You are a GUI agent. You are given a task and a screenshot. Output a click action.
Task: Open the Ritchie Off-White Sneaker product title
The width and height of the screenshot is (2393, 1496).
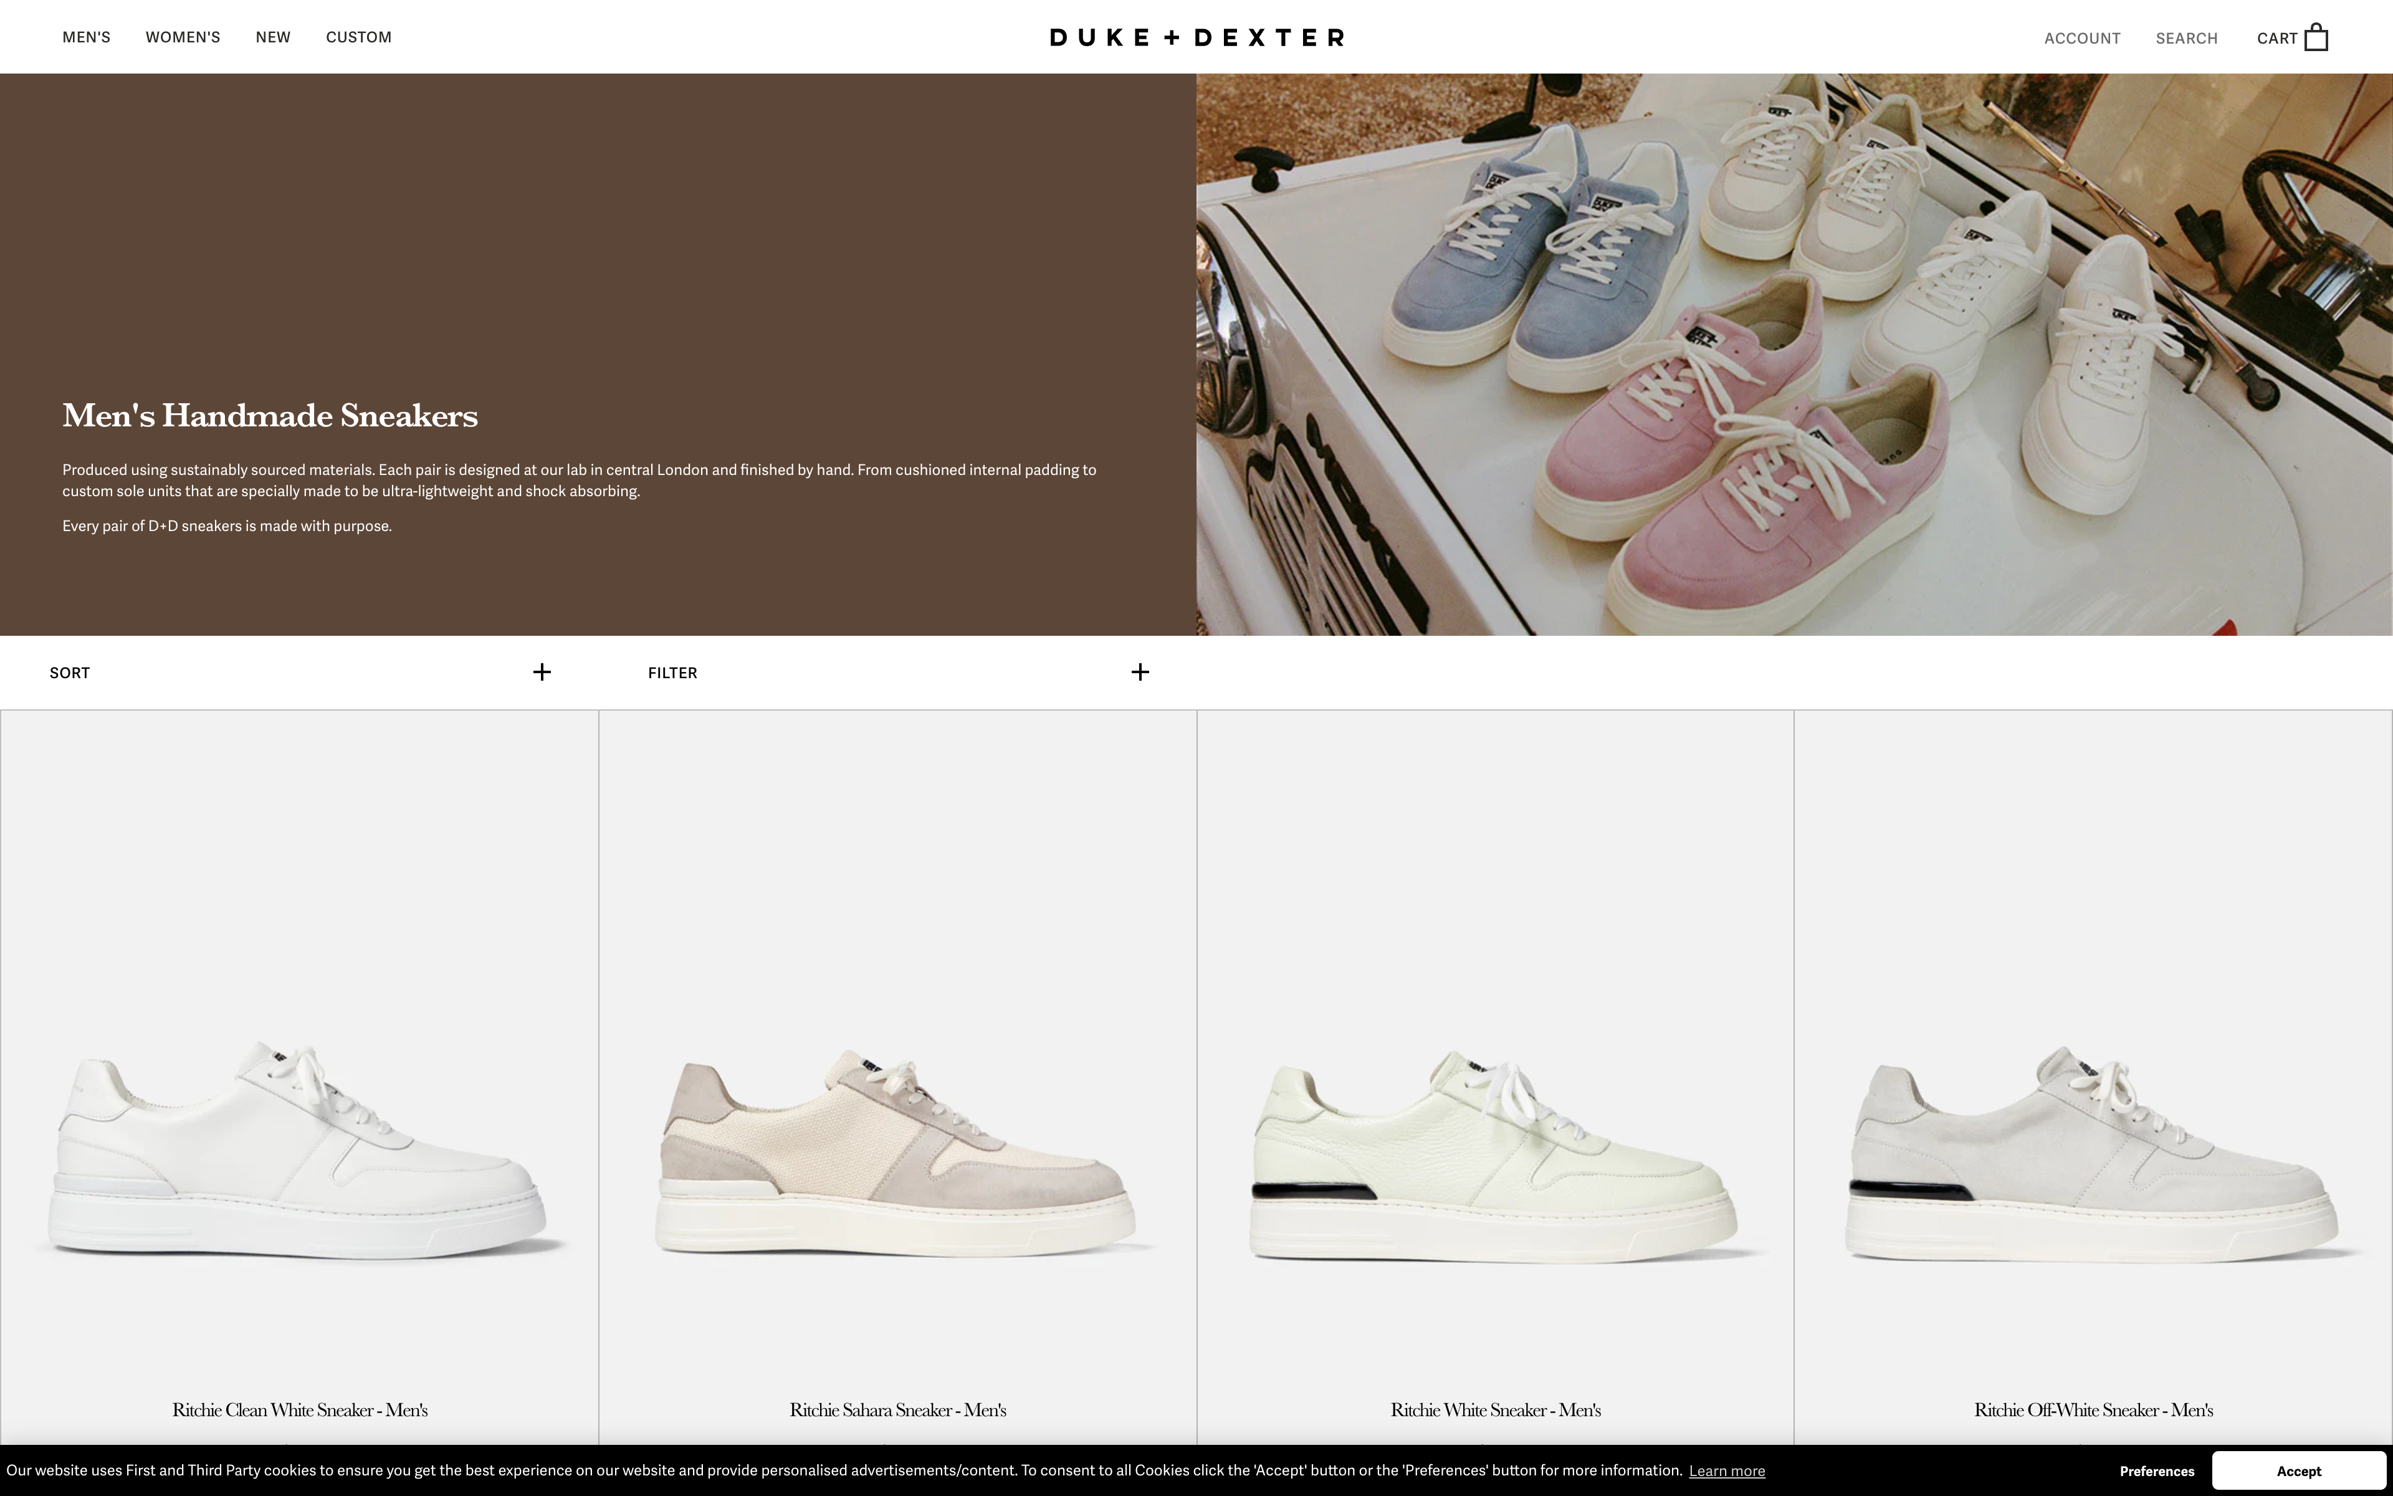pyautogui.click(x=2093, y=1410)
